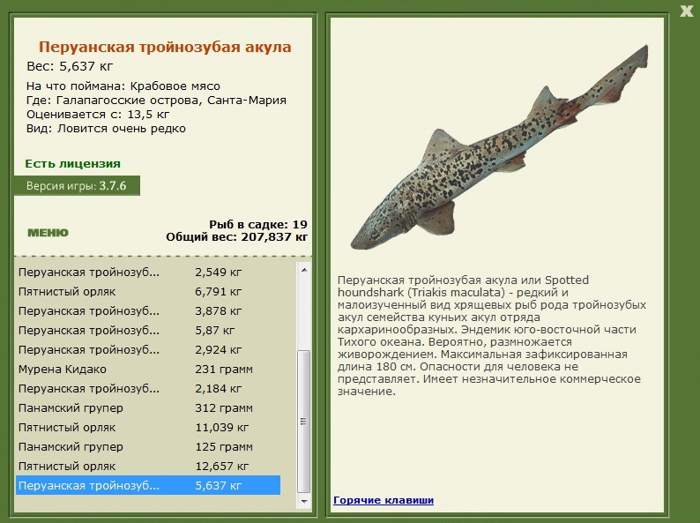Viewport: 700px width, 523px height.
Task: Click the Общий вес: 207,837 кг text
Action: [237, 236]
